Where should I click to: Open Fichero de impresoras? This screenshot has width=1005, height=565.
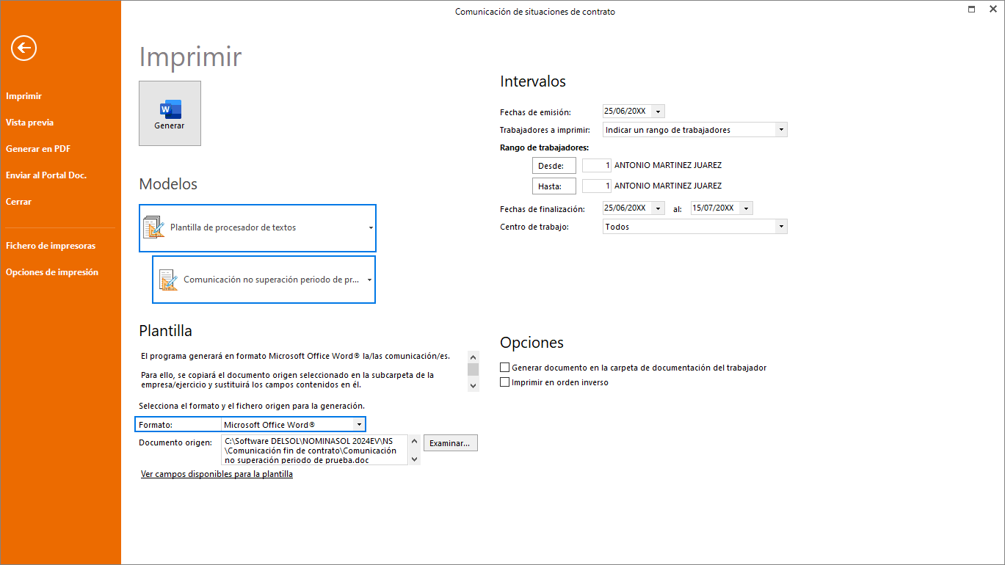point(51,246)
